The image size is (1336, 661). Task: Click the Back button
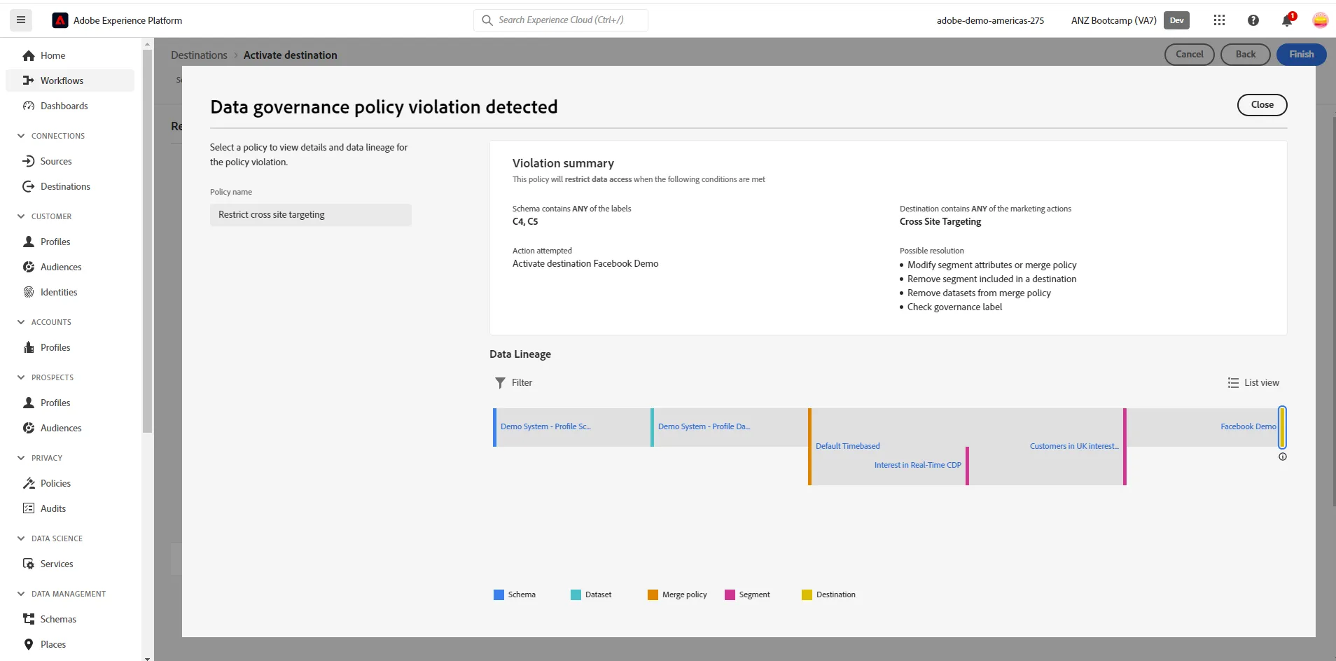tap(1245, 55)
